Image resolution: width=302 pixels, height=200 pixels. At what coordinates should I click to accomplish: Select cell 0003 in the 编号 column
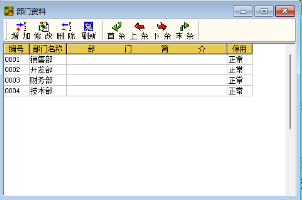pos(16,80)
